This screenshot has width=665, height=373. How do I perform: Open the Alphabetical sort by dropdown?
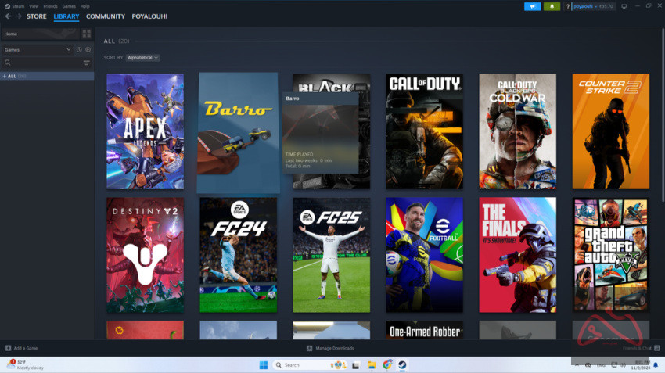[142, 57]
